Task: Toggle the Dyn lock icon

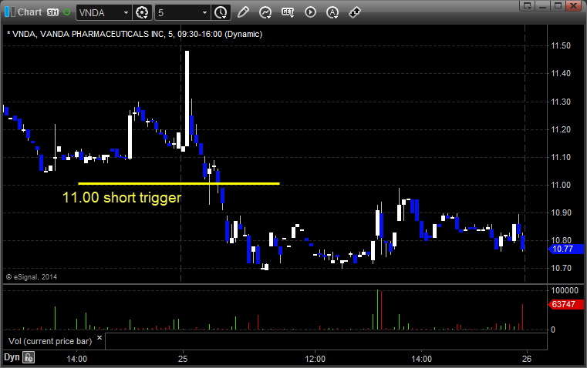Action: [x=29, y=357]
